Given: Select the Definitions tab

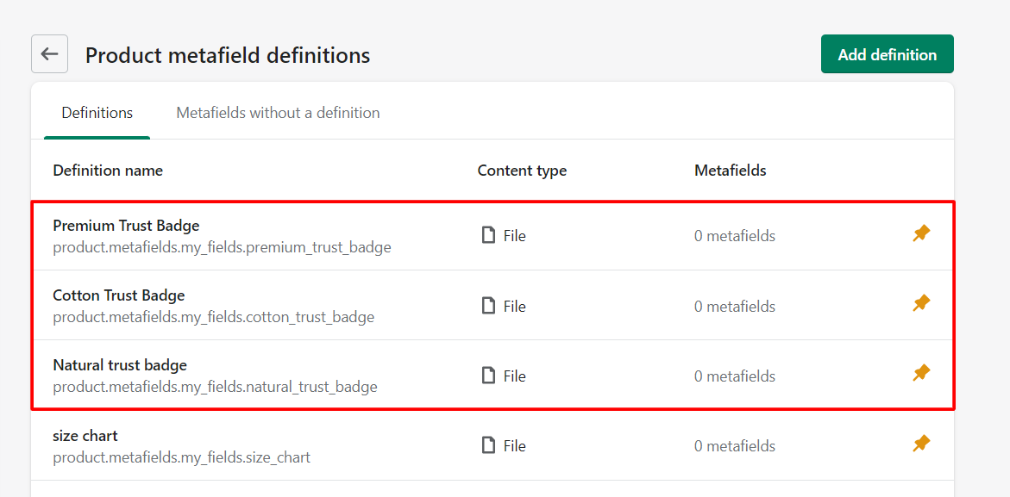Looking at the screenshot, I should 97,113.
